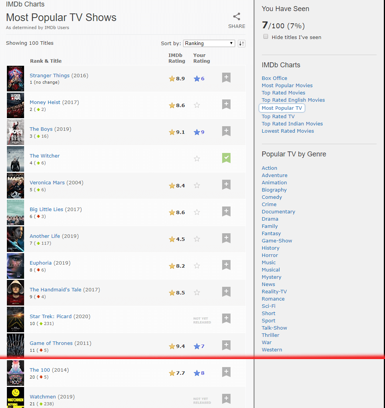385x408 pixels.
Task: Rate Big Little Lies via its empty star
Action: point(197,212)
